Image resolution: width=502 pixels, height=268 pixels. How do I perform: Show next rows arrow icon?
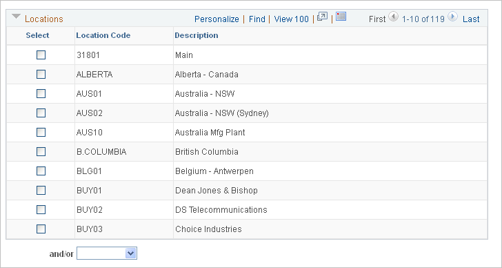(452, 17)
